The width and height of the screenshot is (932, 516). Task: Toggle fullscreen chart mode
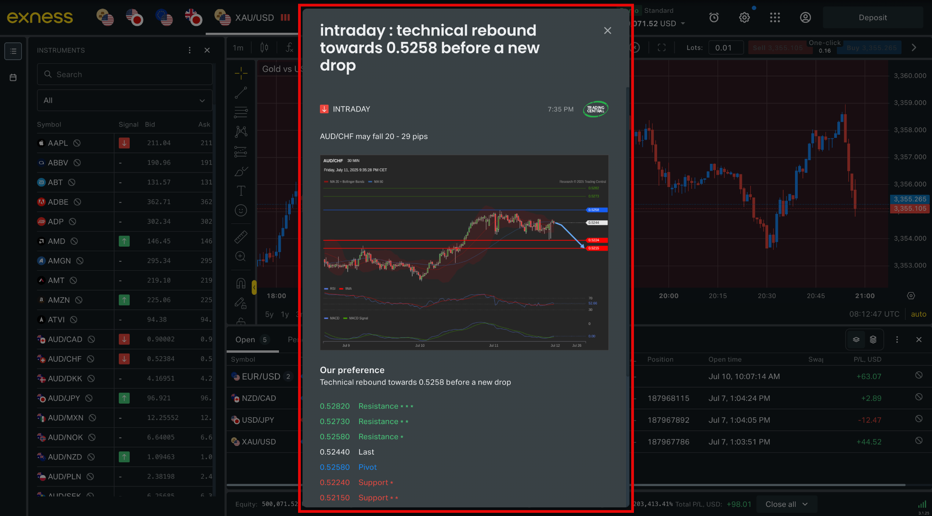pos(662,47)
